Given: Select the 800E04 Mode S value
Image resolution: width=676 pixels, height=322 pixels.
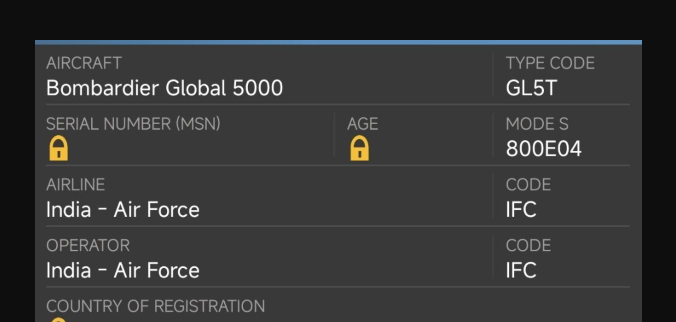Looking at the screenshot, I should tap(544, 149).
